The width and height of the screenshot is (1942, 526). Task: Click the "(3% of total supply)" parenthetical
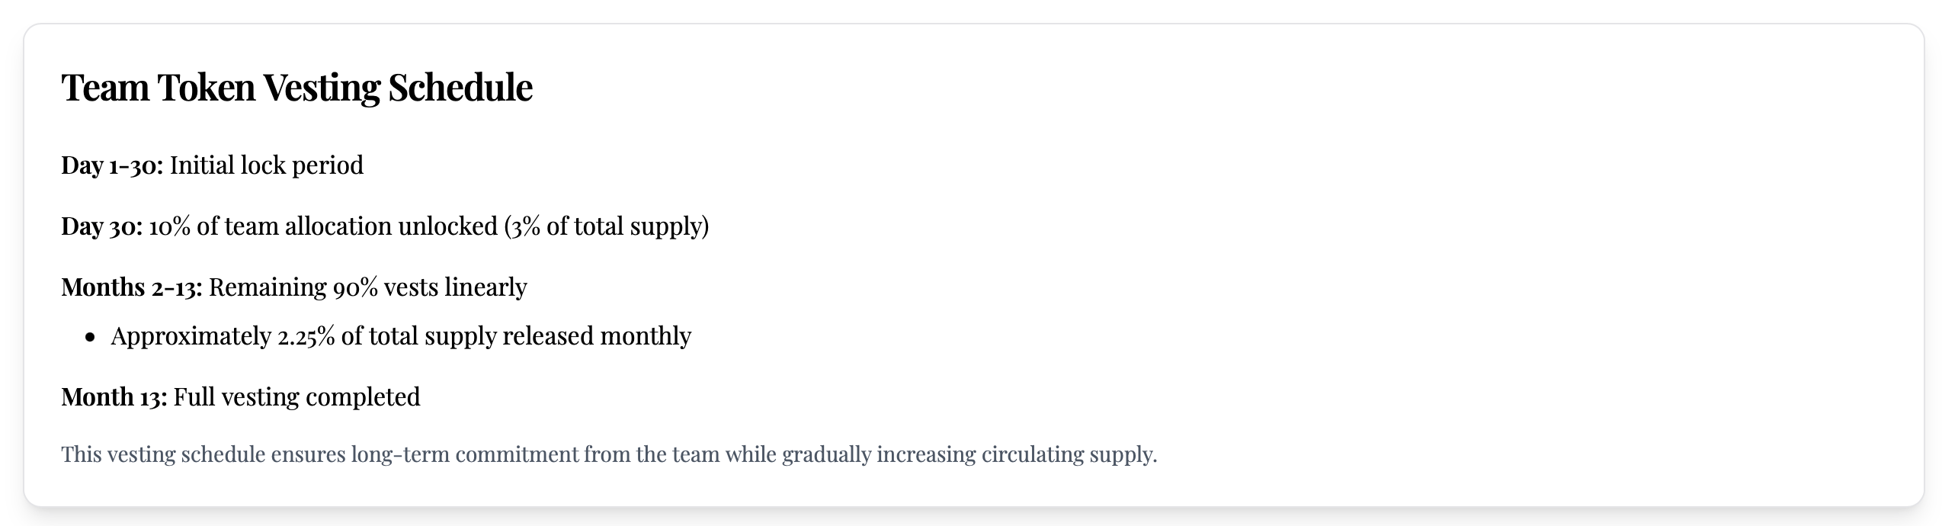coord(607,226)
